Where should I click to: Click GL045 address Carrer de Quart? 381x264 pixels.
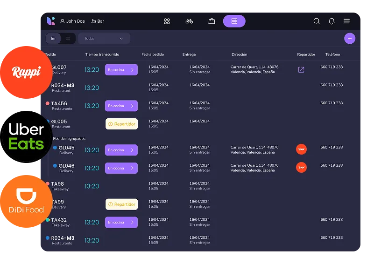[x=254, y=149]
